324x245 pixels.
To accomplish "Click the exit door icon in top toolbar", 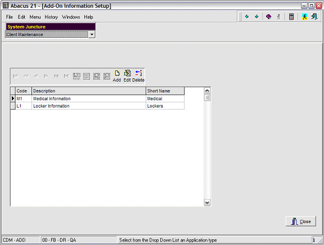I will tap(314, 16).
